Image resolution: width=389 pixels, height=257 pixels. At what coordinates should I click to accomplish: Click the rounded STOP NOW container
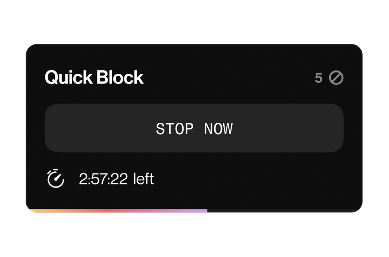[x=194, y=128]
